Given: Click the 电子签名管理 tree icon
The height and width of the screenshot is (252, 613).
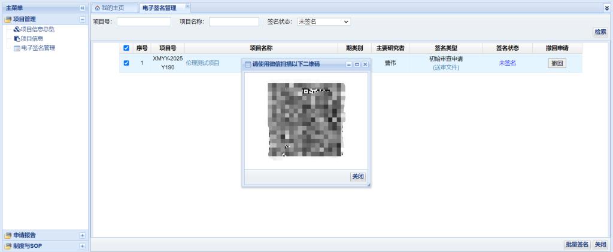Looking at the screenshot, I should (17, 48).
